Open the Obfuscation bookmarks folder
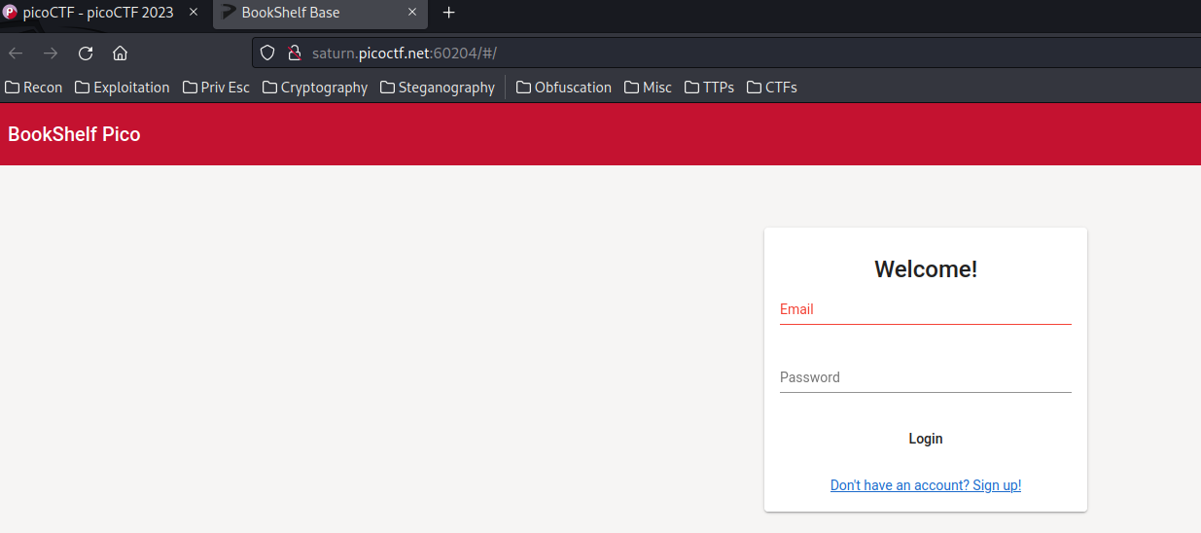1201x533 pixels. coord(564,88)
